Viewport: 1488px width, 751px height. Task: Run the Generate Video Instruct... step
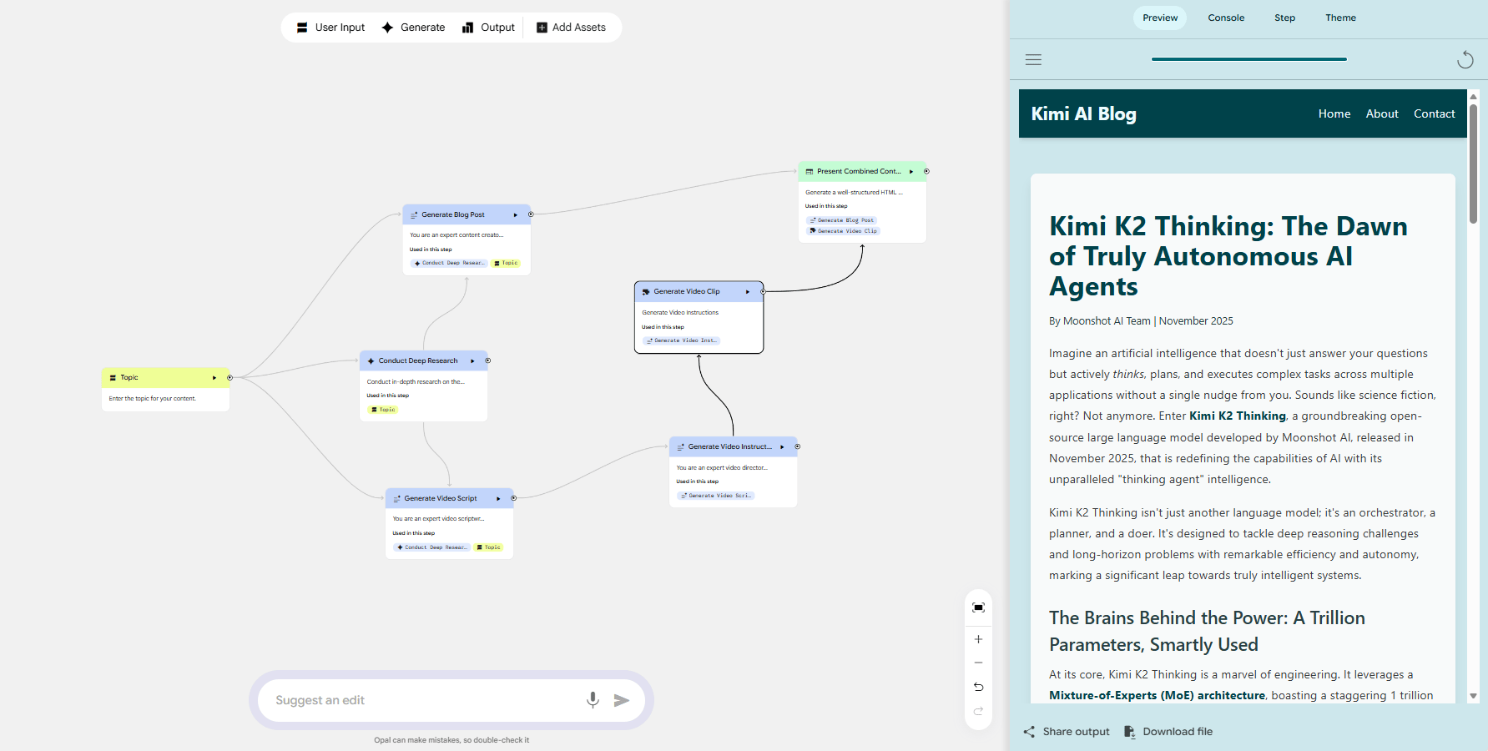(782, 447)
